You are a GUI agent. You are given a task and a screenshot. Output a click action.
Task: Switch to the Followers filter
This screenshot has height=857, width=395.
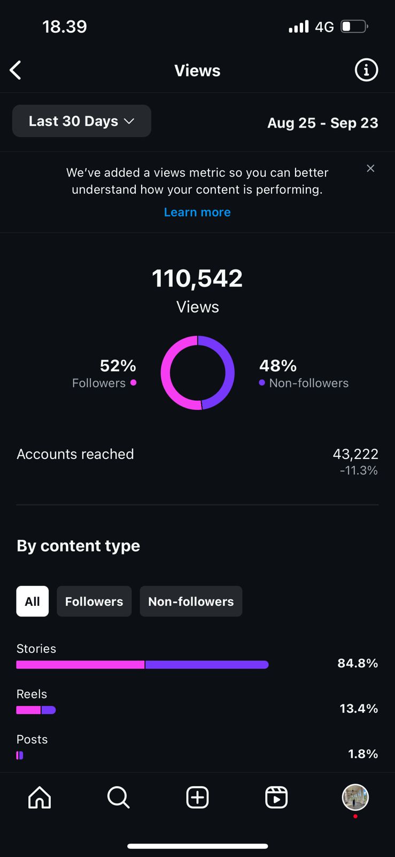[94, 602]
